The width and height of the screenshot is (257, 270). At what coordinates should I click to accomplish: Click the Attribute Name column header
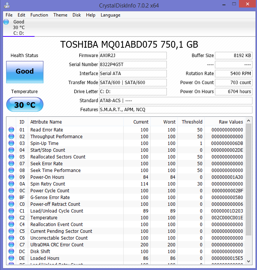(76, 122)
